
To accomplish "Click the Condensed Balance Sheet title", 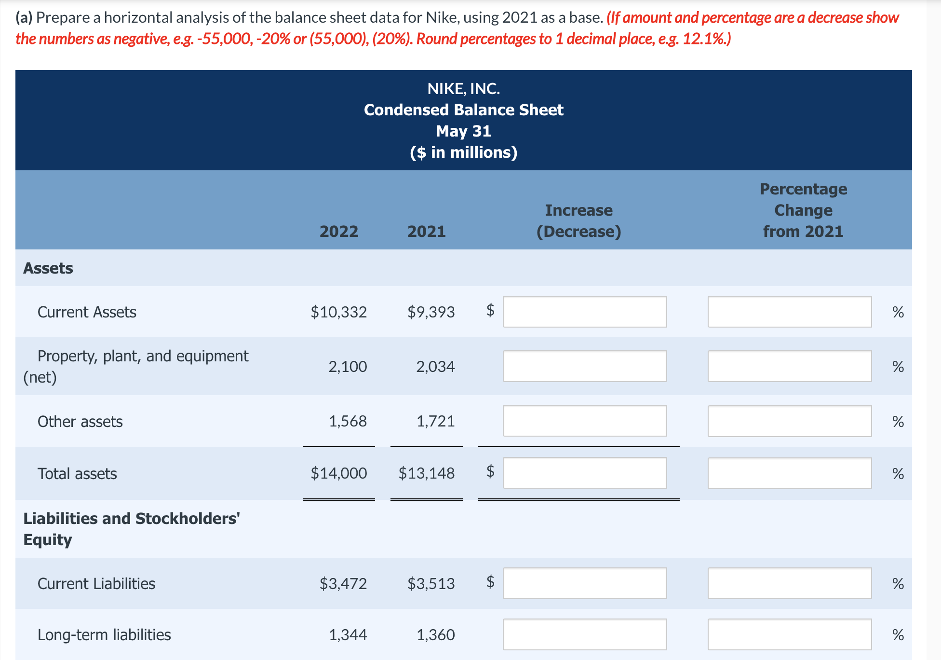I will [464, 110].
